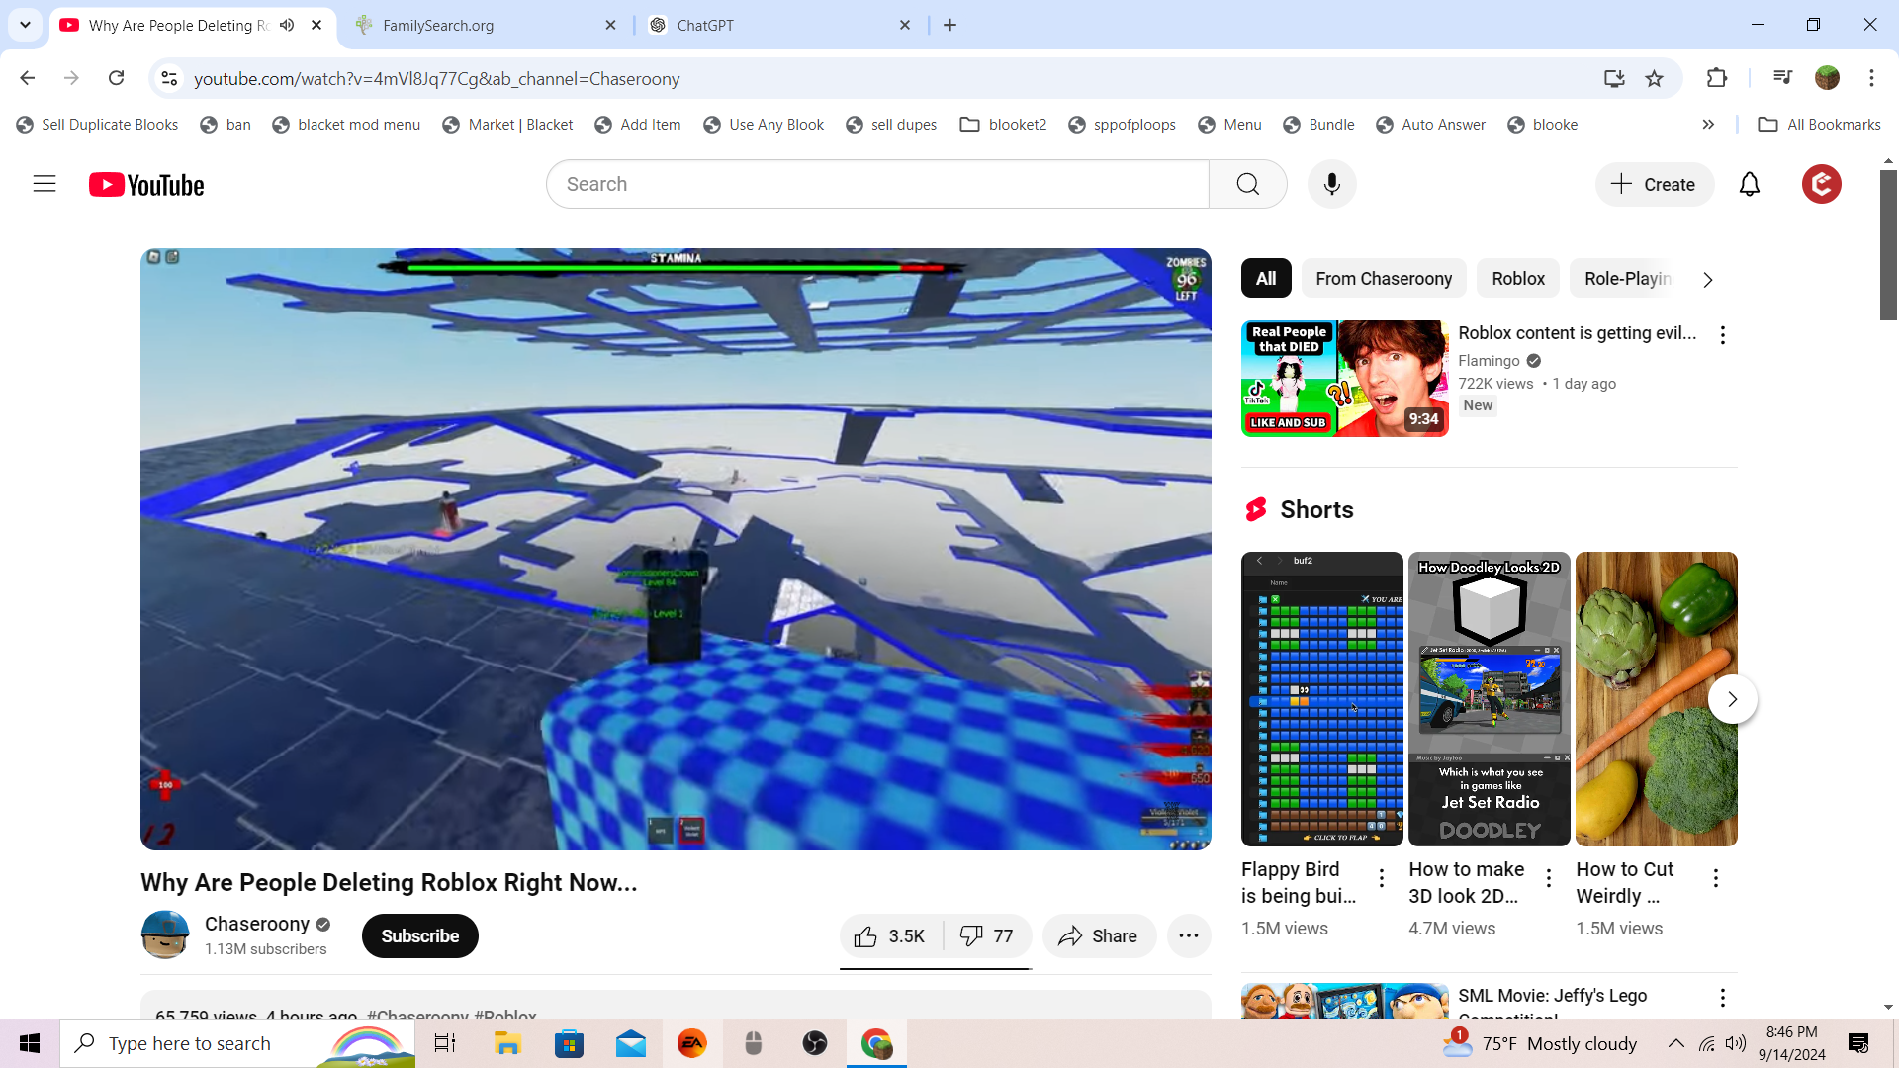Click the YouTube logo home link
Image resolution: width=1899 pixels, height=1068 pixels.
[146, 185]
